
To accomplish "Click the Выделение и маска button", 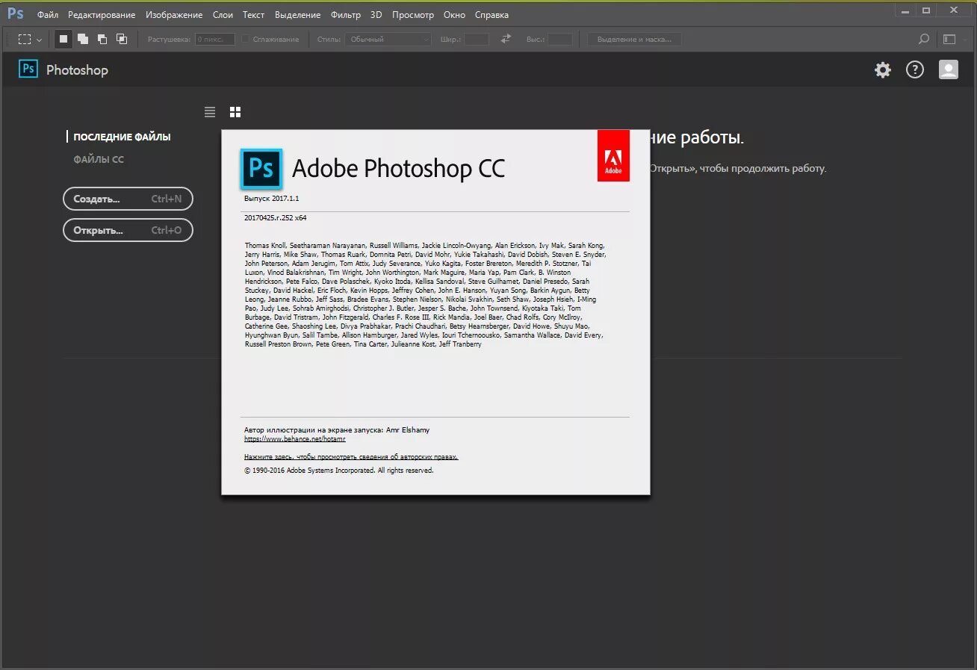I will 634,39.
